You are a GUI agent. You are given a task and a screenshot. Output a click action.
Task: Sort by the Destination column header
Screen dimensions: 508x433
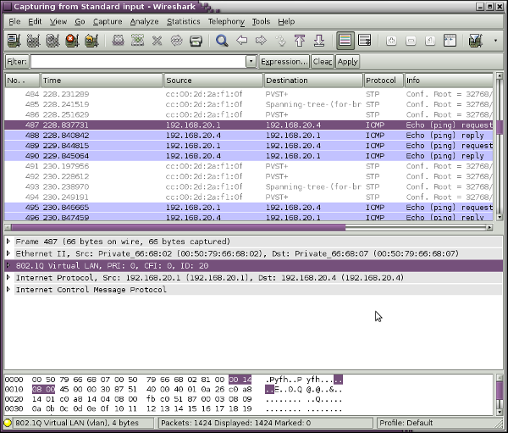click(313, 80)
